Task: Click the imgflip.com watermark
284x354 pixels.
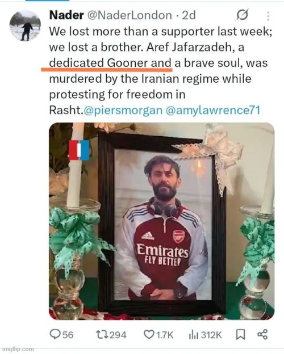Action: (18, 349)
